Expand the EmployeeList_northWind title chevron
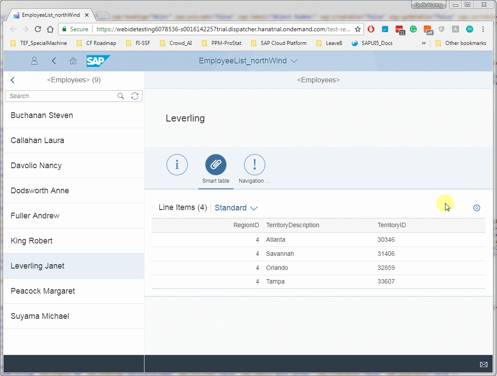 click(x=293, y=61)
